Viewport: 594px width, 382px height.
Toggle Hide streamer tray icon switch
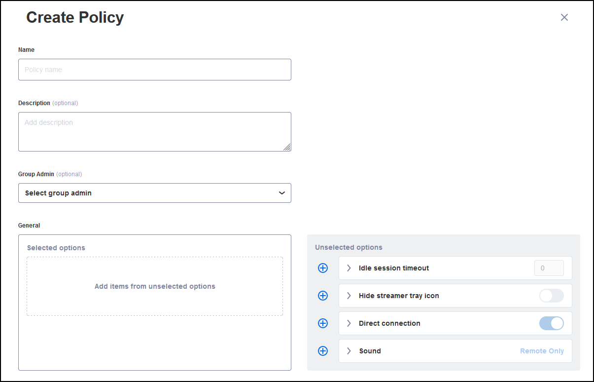(x=552, y=296)
